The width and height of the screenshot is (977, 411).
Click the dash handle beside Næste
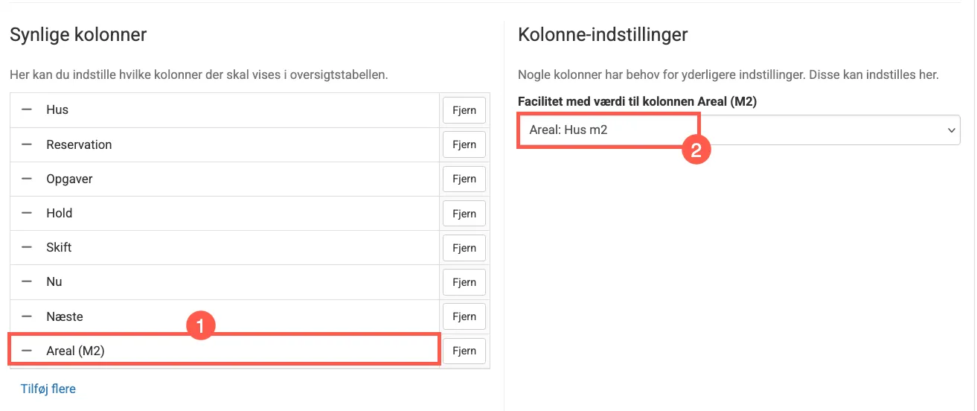click(27, 316)
